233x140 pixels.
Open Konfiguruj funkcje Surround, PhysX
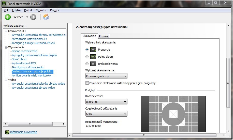pyautogui.click(x=33, y=43)
